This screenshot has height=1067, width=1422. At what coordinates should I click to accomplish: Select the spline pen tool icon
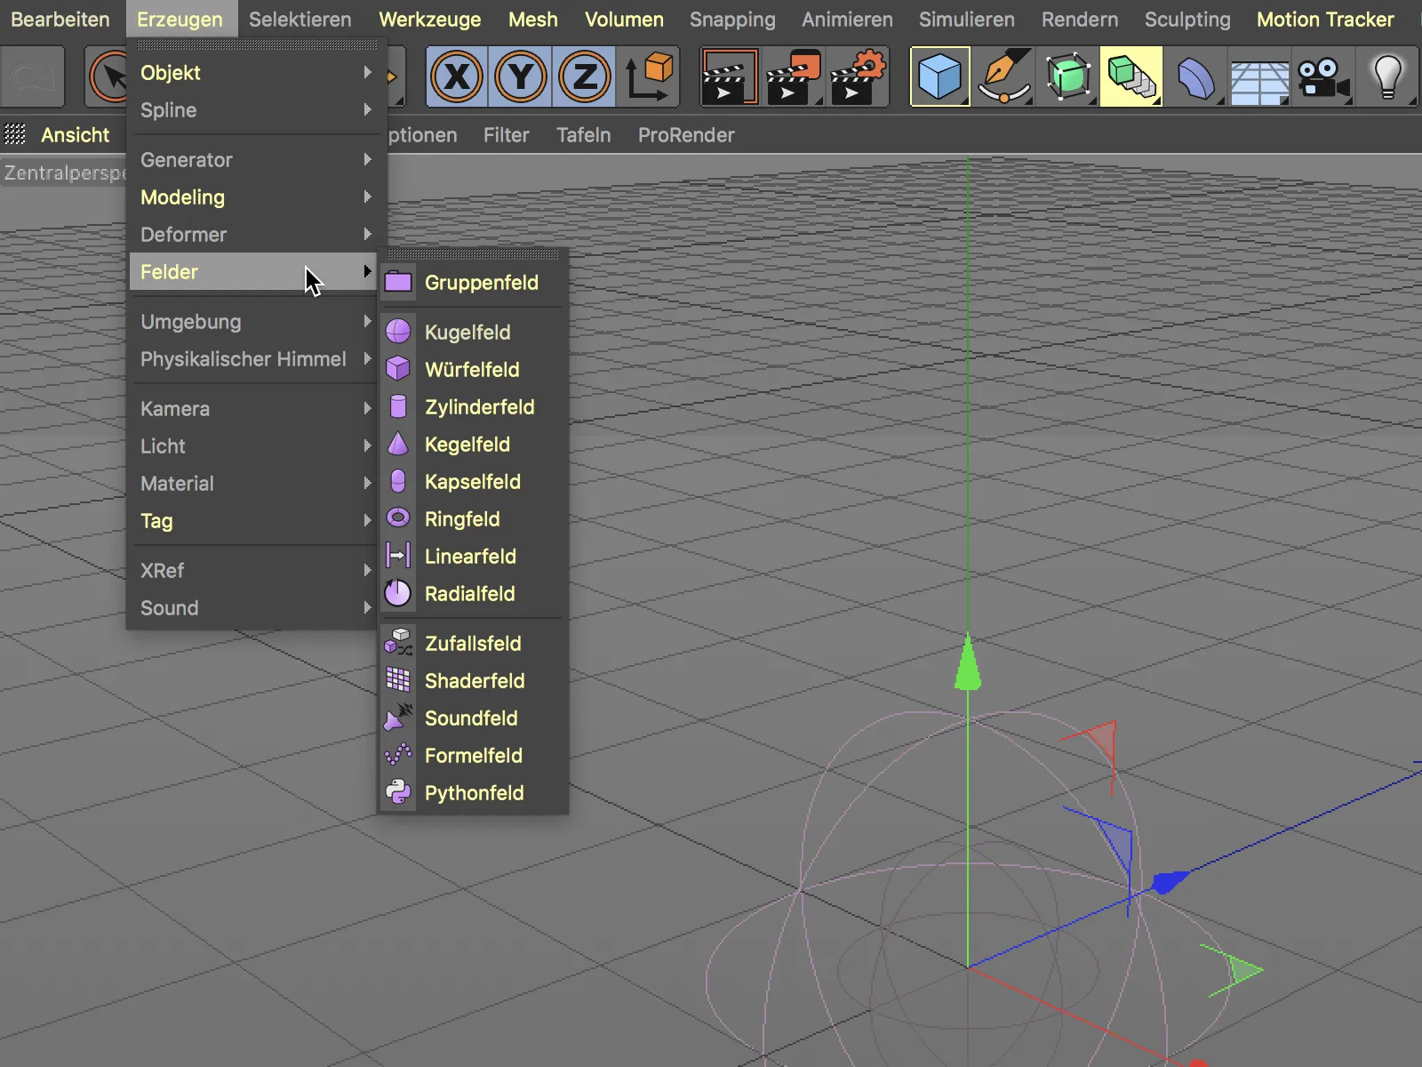[1004, 77]
